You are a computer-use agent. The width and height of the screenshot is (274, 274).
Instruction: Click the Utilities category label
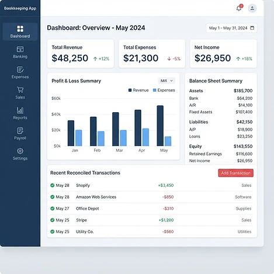click(244, 231)
